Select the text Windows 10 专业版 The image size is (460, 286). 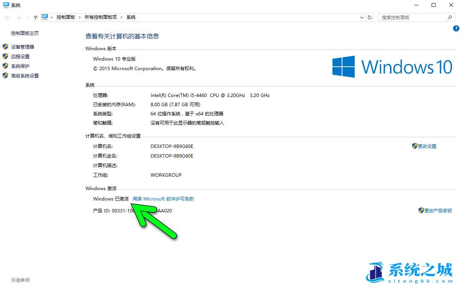(x=115, y=59)
